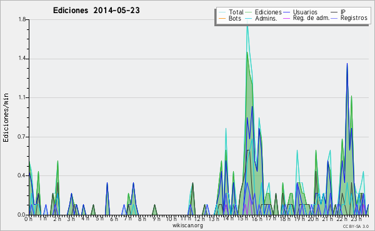This screenshot has height=231, width=375.
Task: Click the 19 h x-axis label
Action: tap(299, 219)
